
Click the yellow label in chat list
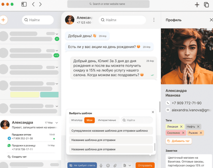click(x=25, y=95)
